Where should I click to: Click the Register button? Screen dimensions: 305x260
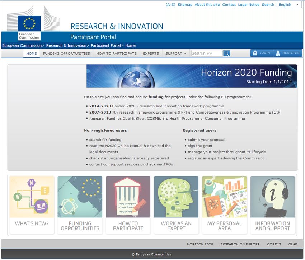coord(288,53)
